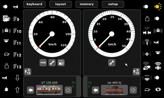Toggle function F9 on the left panel
Screen dimensions: 164x98
tap(16, 19)
